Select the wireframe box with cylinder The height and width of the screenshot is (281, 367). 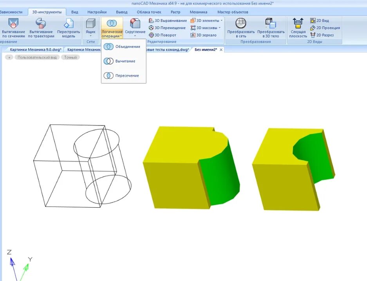[82, 166]
